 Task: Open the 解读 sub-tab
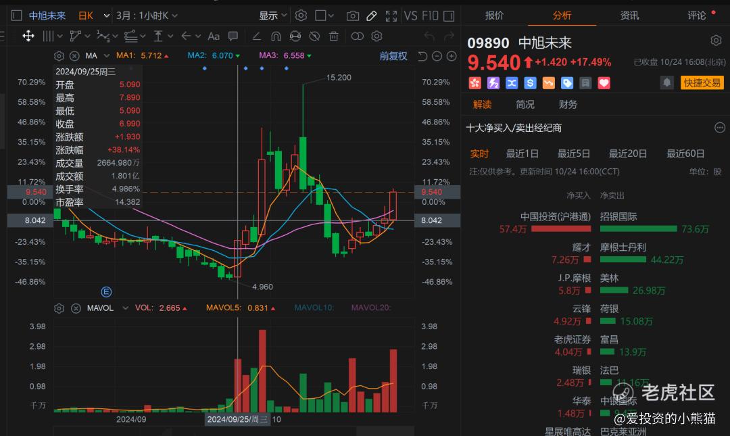click(x=483, y=104)
